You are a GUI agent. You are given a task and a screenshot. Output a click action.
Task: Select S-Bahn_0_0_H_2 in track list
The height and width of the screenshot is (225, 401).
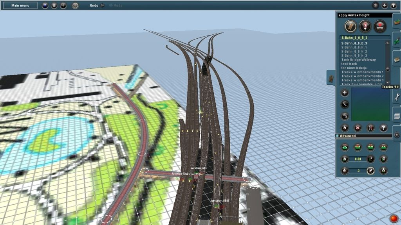point(354,52)
